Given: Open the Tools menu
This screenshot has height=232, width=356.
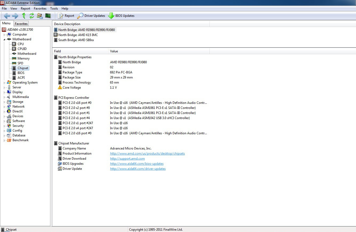Looking at the screenshot, I should pos(54,9).
